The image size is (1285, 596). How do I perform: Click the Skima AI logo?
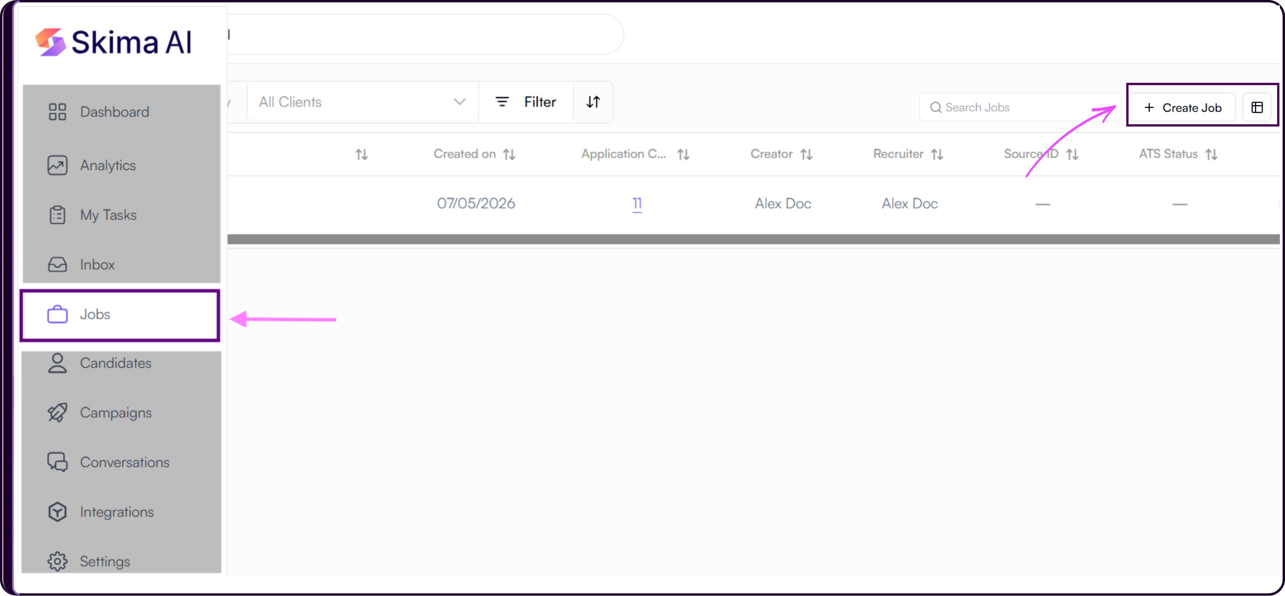[x=113, y=42]
